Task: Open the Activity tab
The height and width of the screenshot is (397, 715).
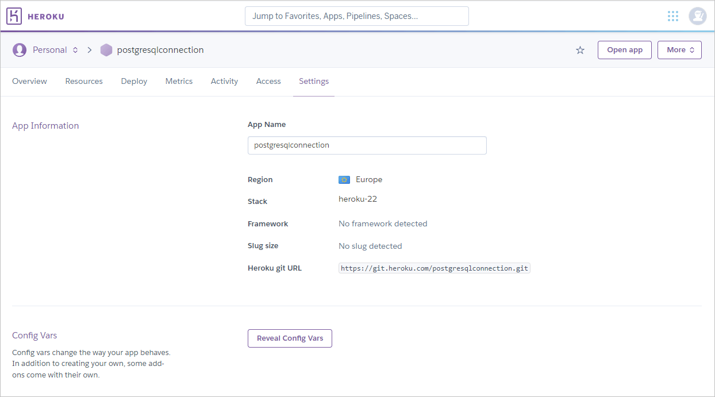Action: tap(224, 81)
